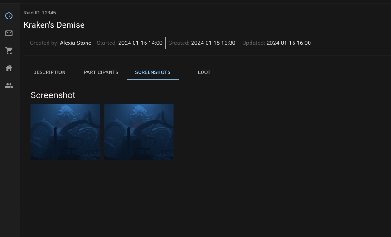
Task: Click the Kraken's Demise raid title
Action: [54, 25]
